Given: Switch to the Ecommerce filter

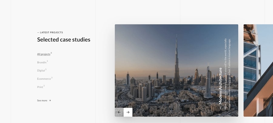Looking at the screenshot, I should 44,79.
